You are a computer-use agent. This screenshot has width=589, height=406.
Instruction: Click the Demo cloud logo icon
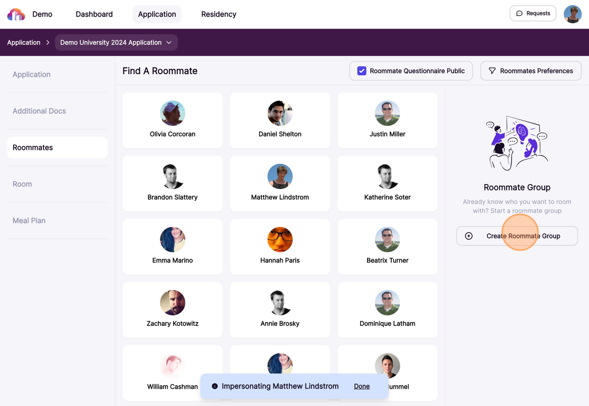[16, 14]
